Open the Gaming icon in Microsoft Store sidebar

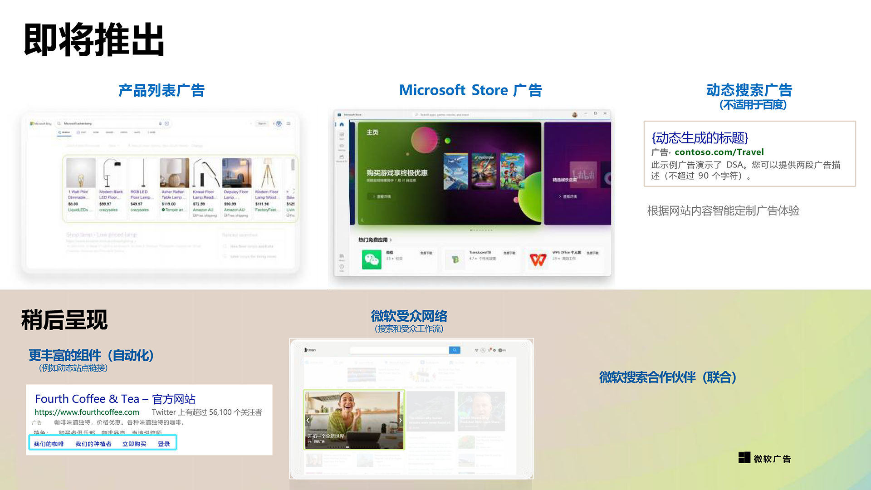(x=342, y=147)
